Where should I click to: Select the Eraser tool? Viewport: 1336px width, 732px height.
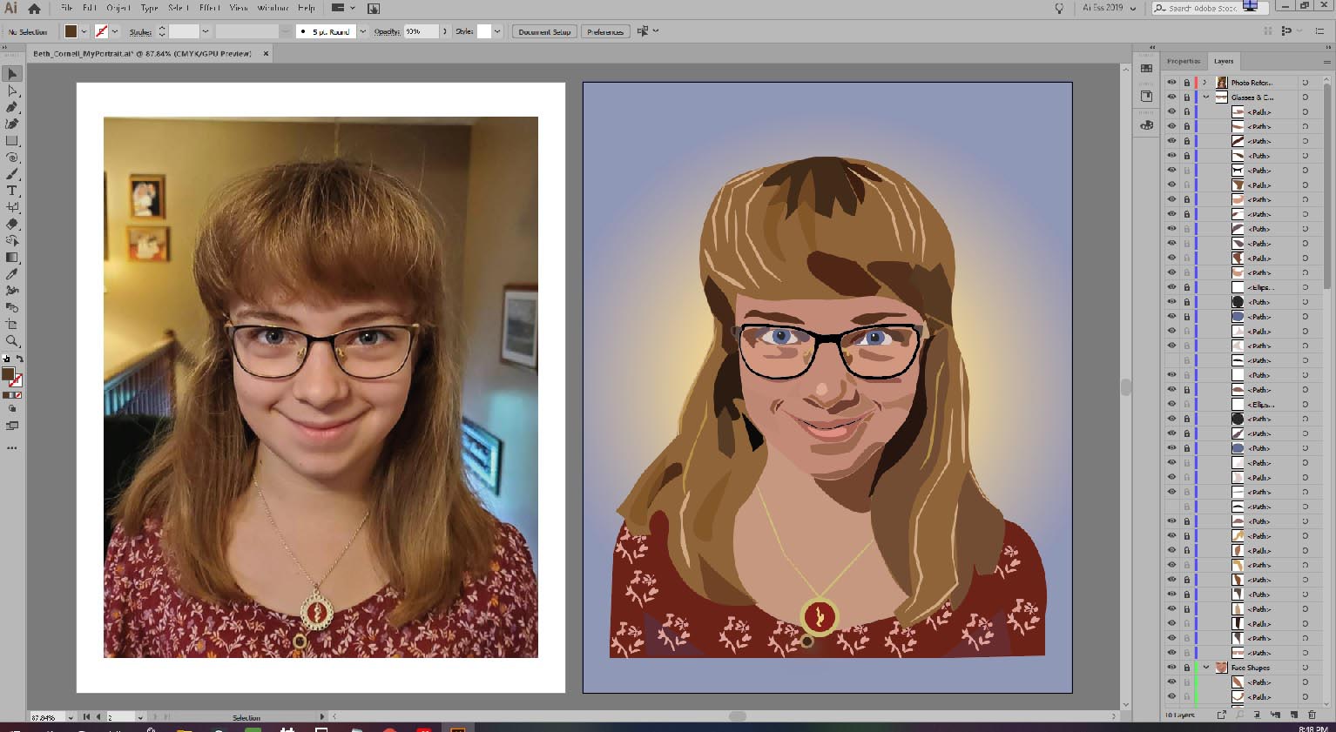[12, 224]
